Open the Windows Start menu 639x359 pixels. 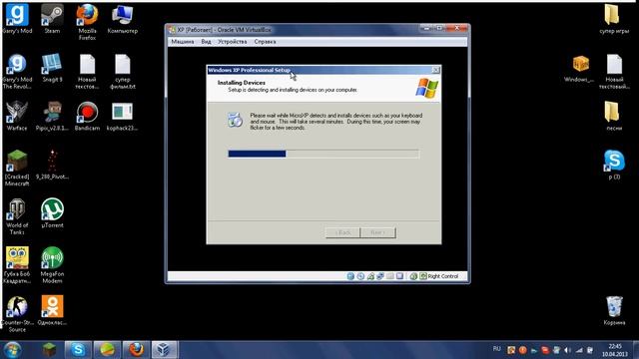12,350
